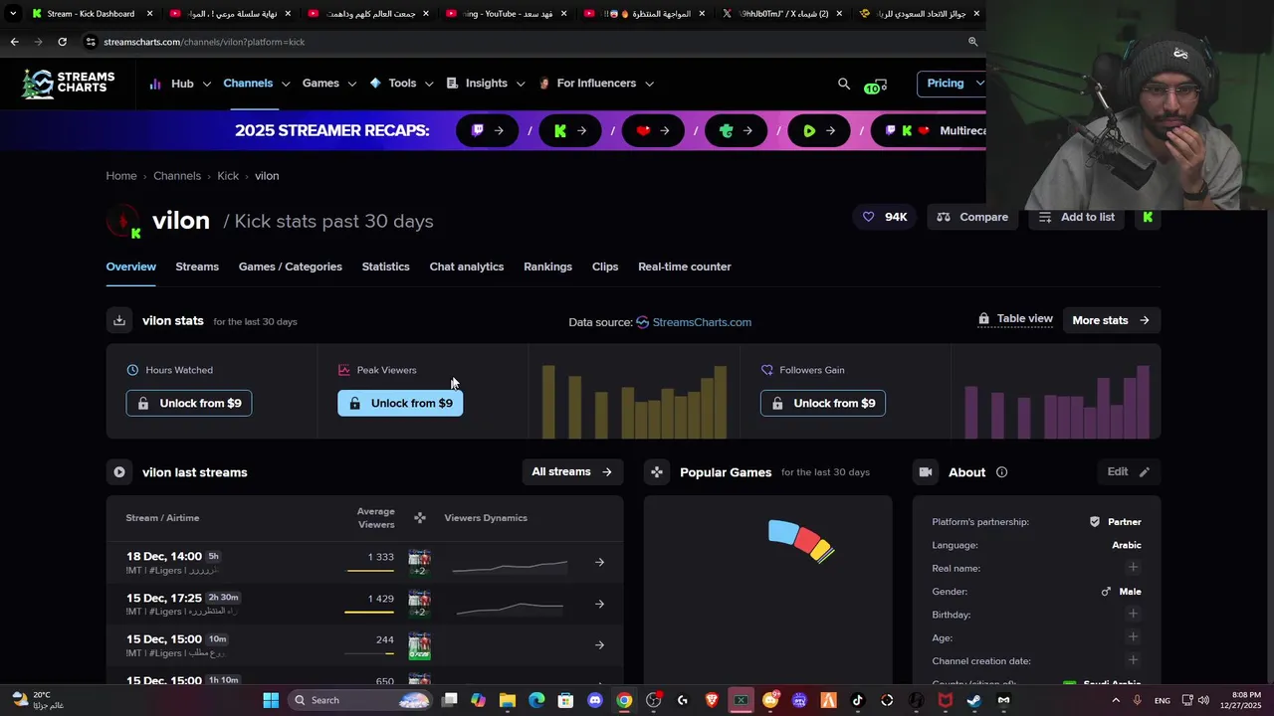Reload the page in browser
The image size is (1274, 716).
(x=62, y=42)
